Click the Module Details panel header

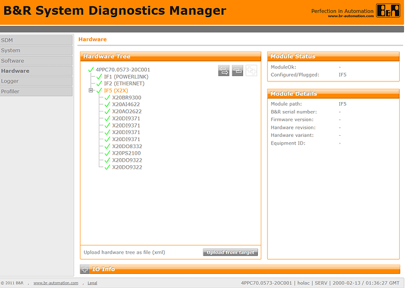pyautogui.click(x=333, y=94)
